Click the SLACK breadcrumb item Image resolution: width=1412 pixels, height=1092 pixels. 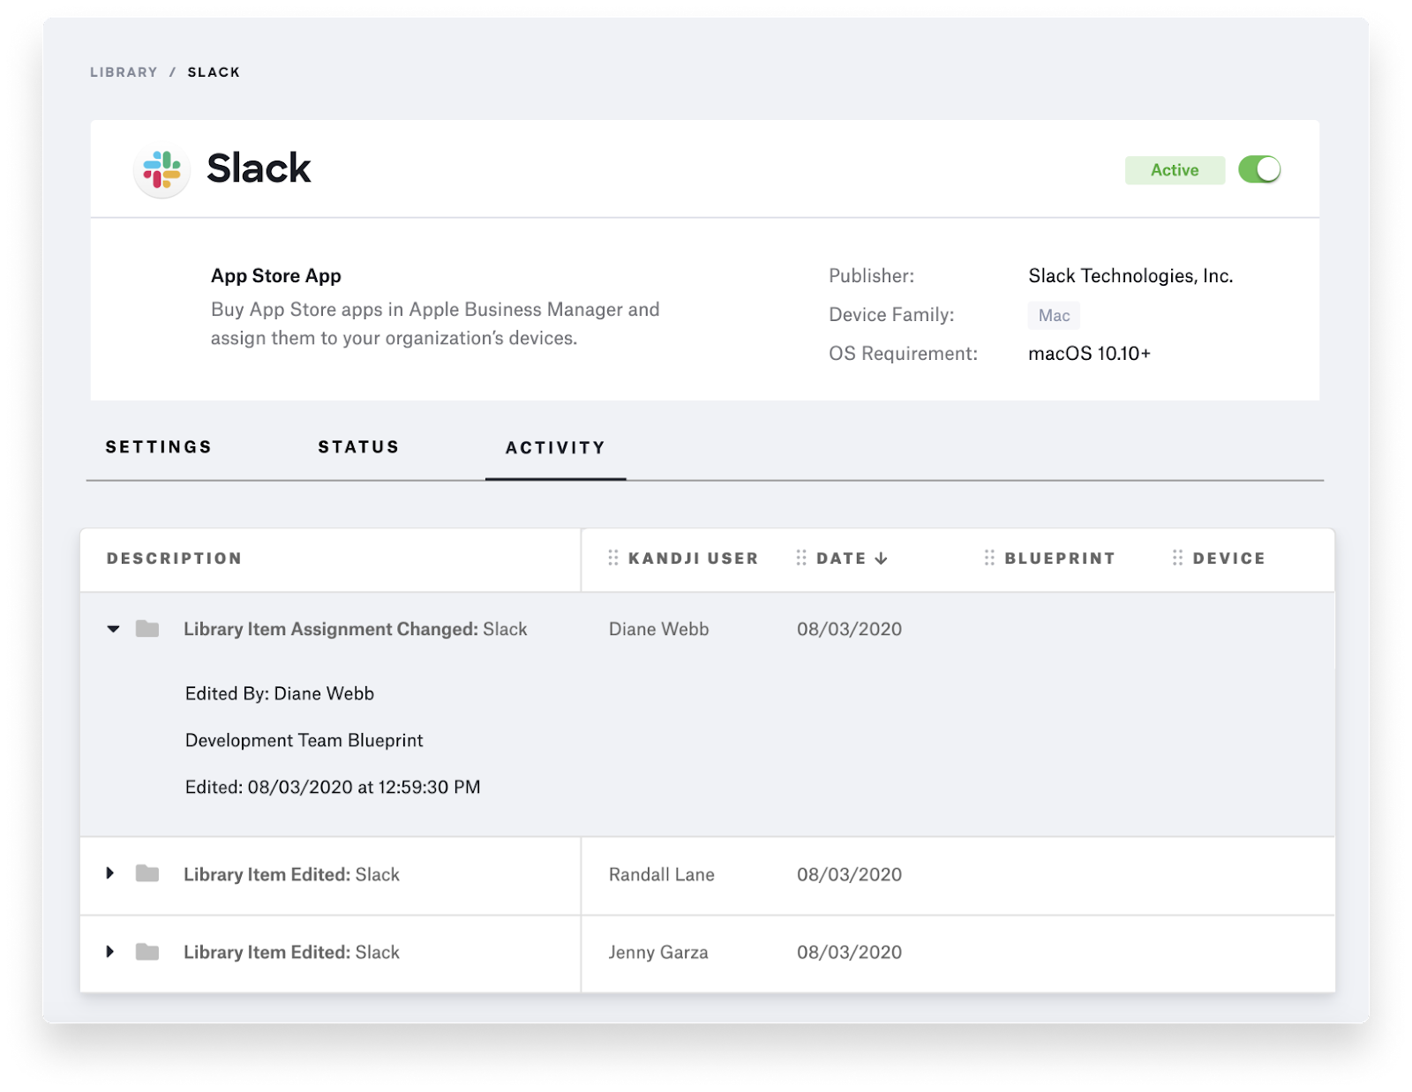coord(212,72)
